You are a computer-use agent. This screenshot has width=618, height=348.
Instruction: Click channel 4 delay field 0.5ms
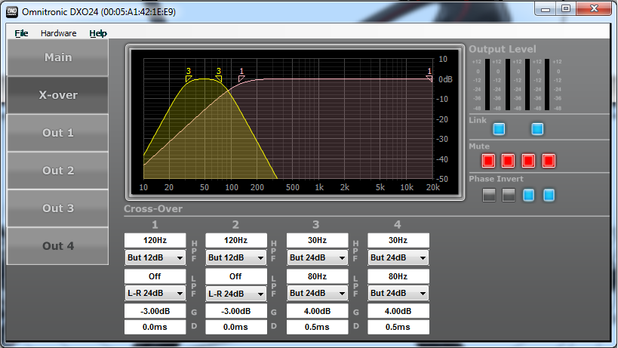[x=398, y=327]
